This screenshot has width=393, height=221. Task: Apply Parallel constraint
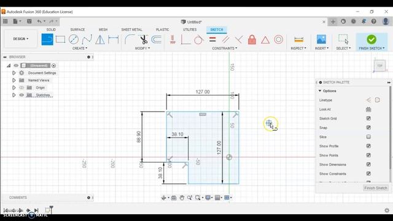225,39
